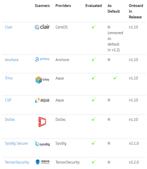
Task: Click the red DoSec logo
Action: 42,122
